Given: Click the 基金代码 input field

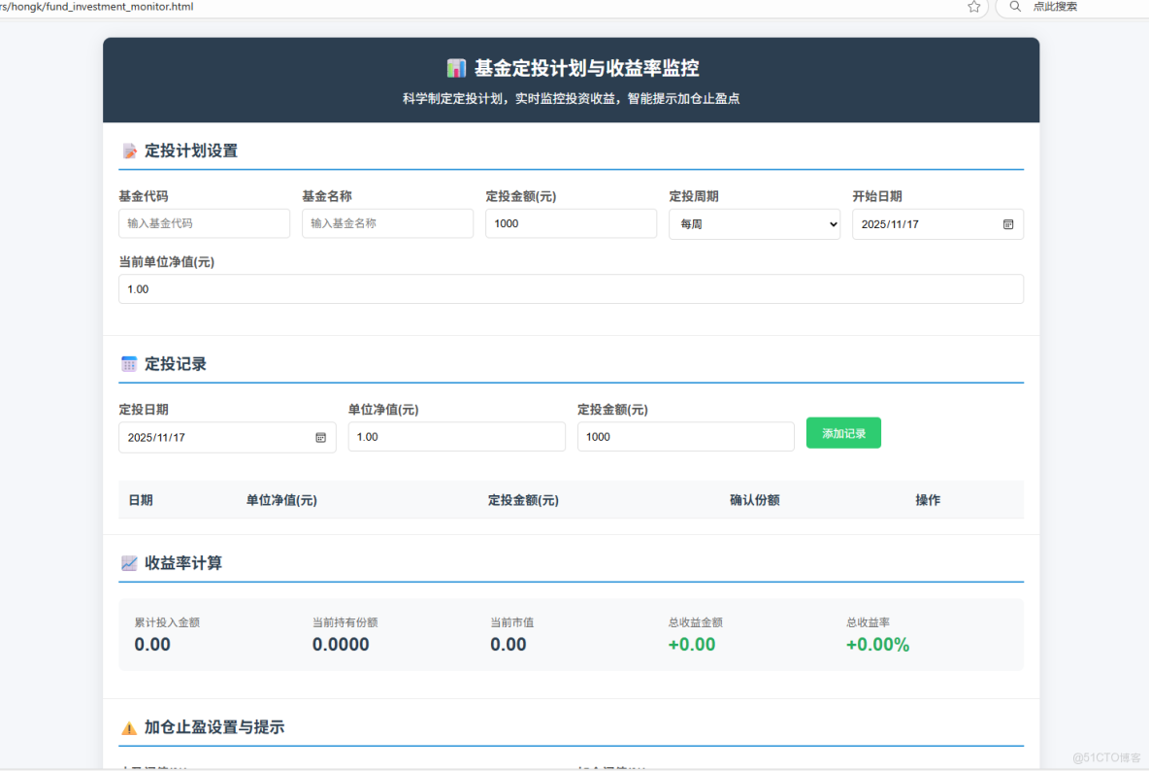Looking at the screenshot, I should [x=204, y=223].
